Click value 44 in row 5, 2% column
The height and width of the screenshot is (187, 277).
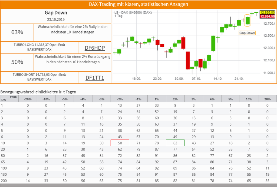pyautogui.click(x=175, y=131)
